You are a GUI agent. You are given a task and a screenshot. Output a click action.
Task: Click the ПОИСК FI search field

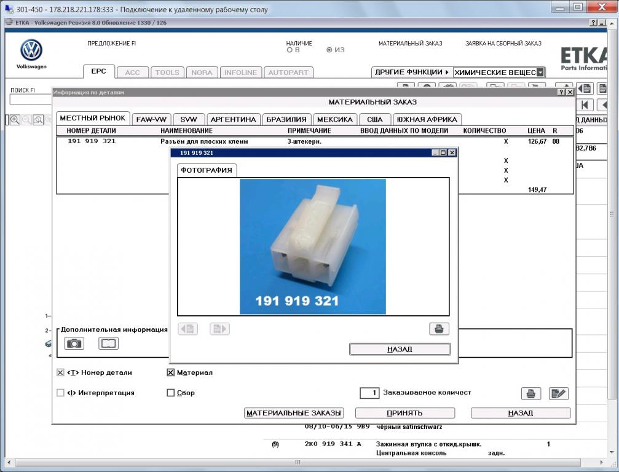point(31,100)
